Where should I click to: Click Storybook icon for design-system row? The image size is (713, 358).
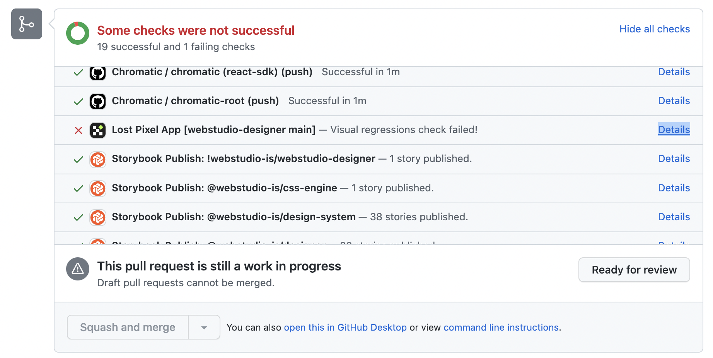click(x=98, y=218)
